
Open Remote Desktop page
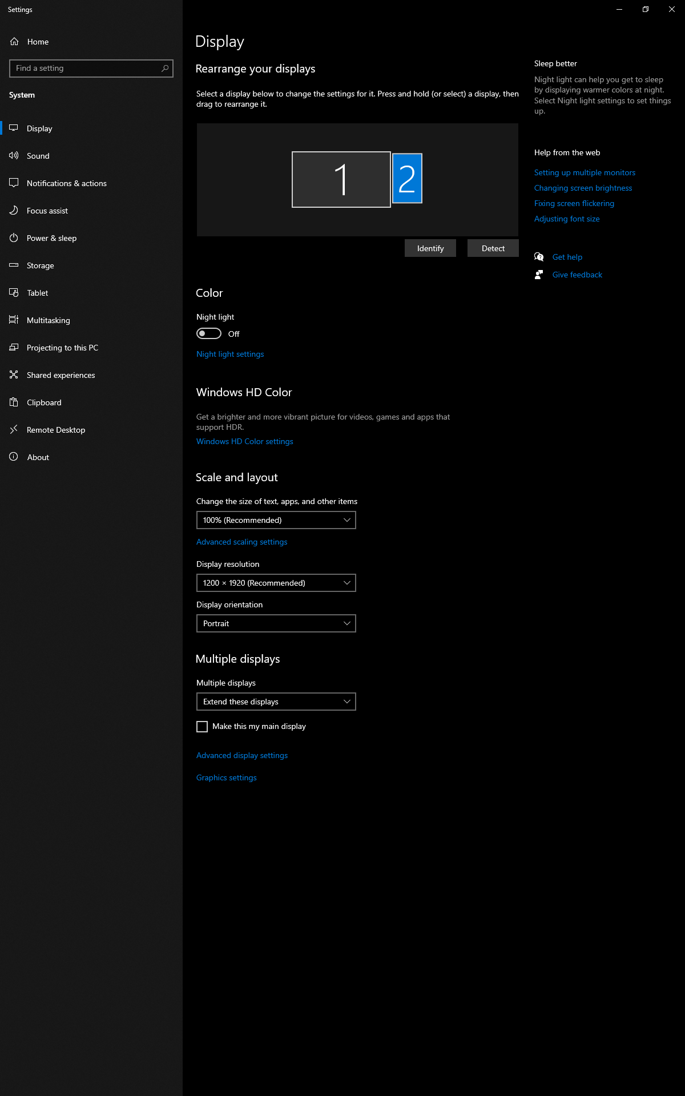(91, 430)
